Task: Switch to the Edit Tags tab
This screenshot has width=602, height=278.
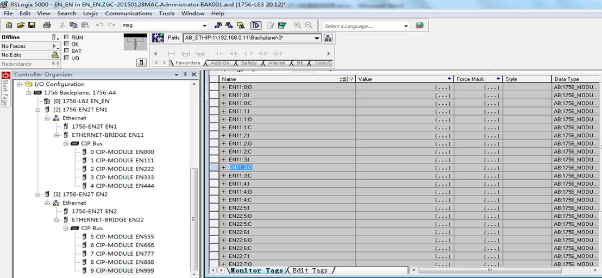Action: click(310, 270)
